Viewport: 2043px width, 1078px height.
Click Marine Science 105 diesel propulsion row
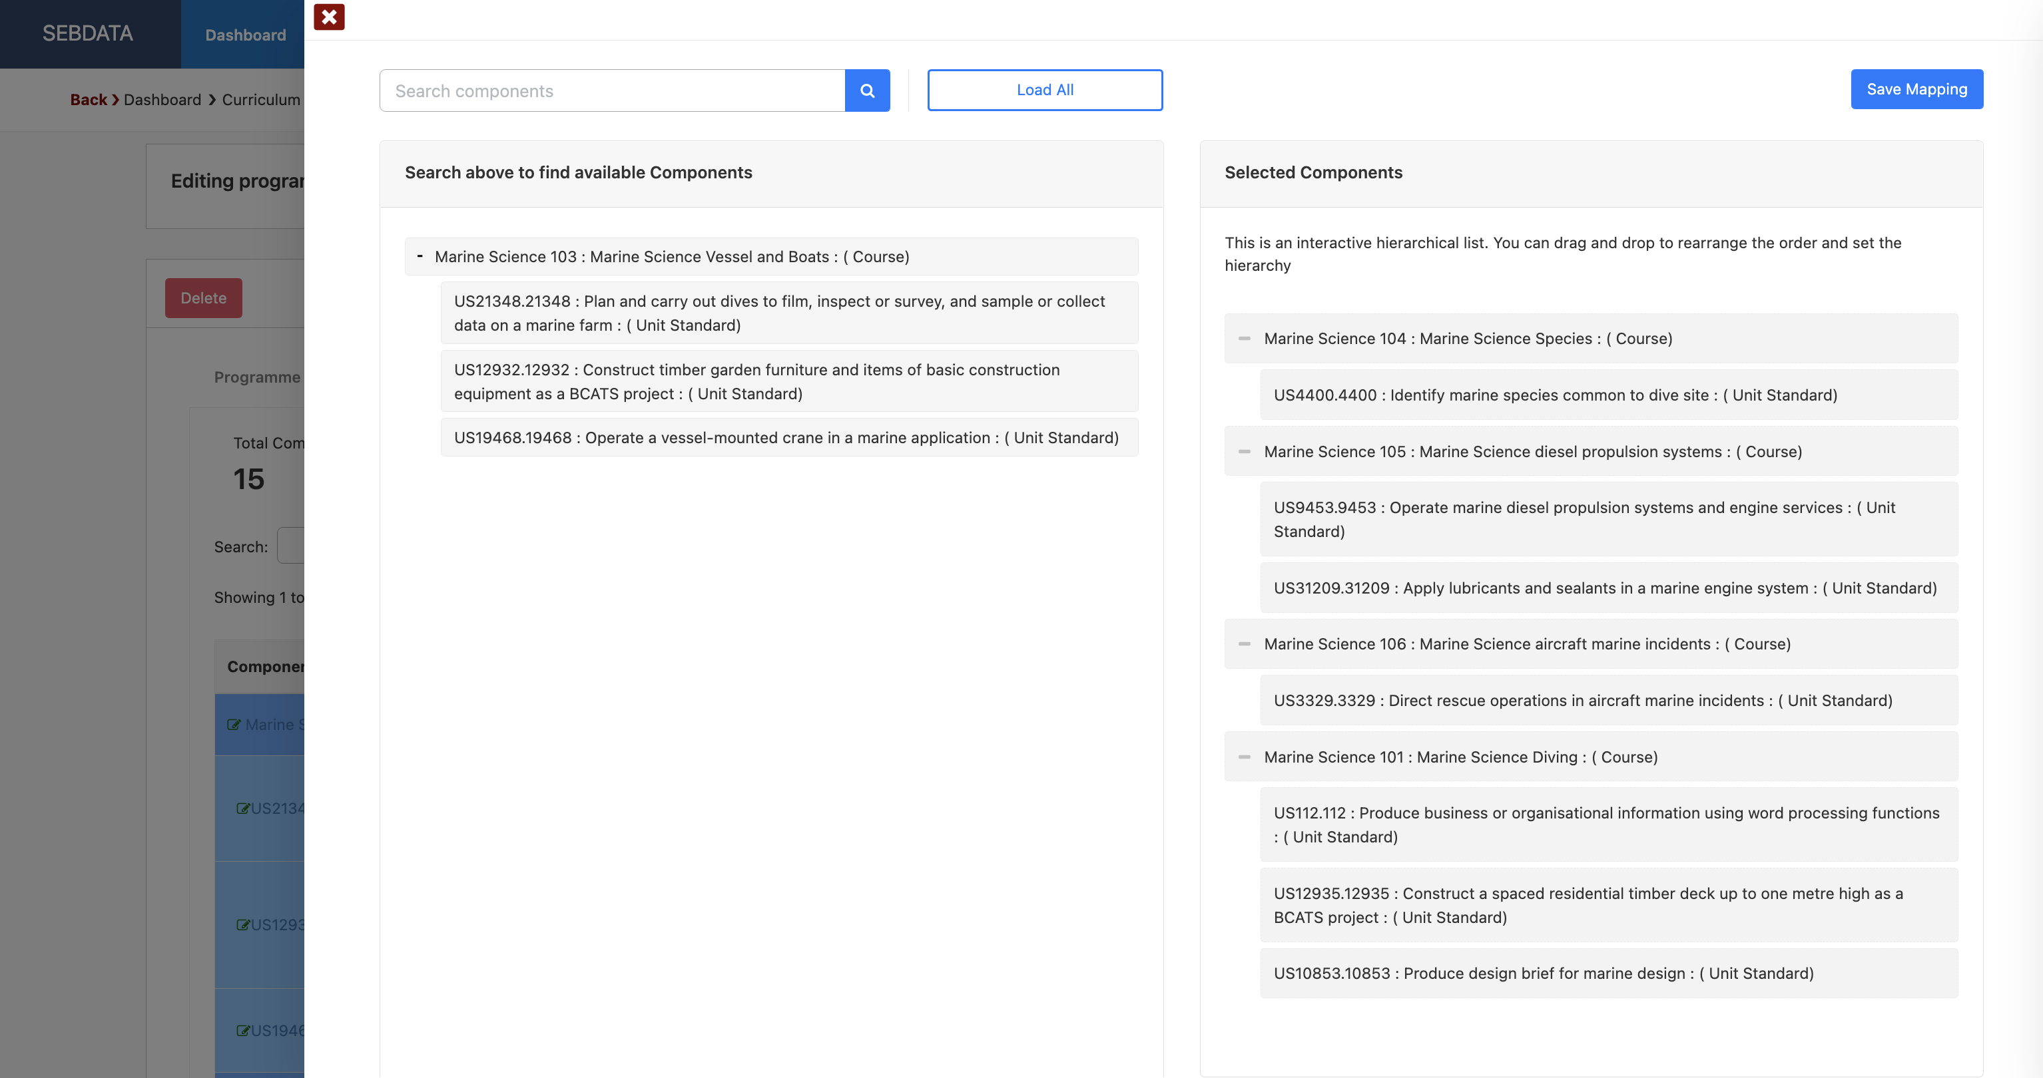coord(1591,452)
